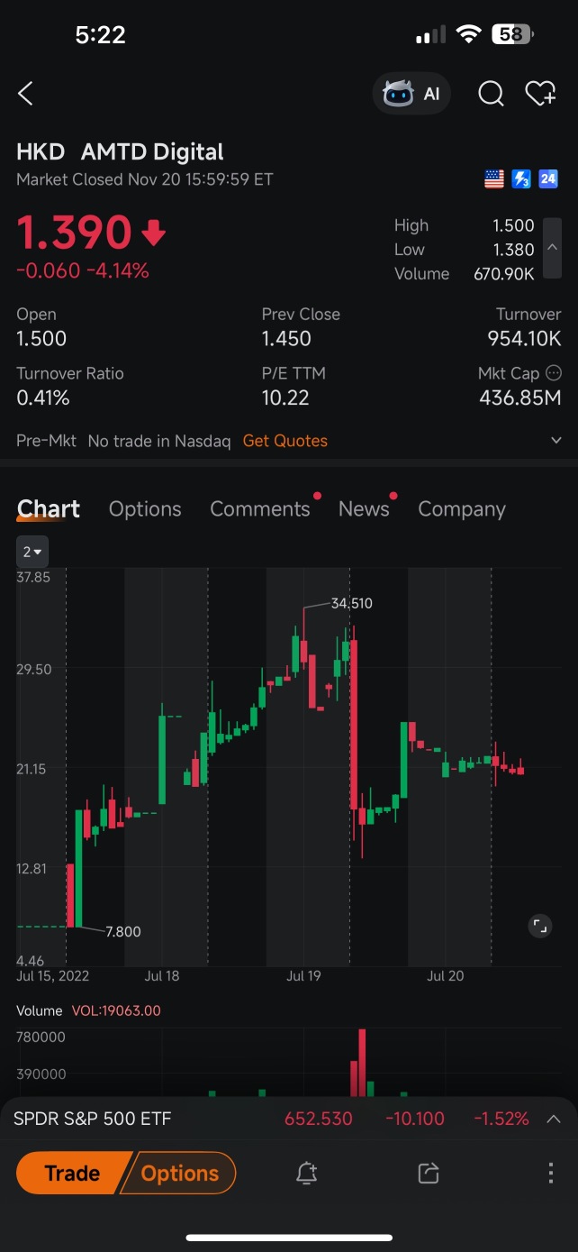578x1252 pixels.
Task: Switch to the Options tab
Action: (145, 509)
